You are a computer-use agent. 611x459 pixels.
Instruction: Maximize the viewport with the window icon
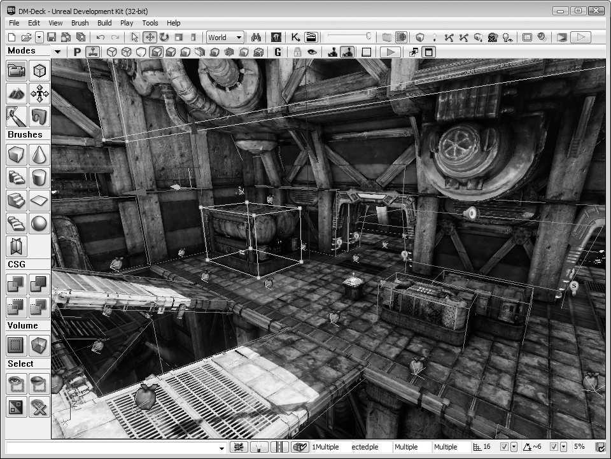[428, 52]
